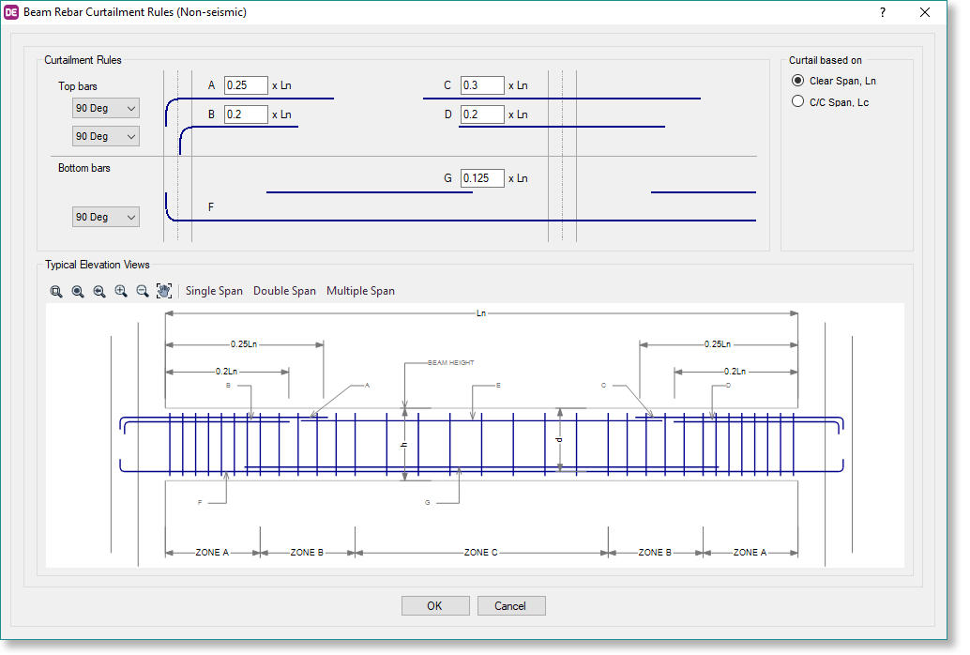Click the Zoom Previous icon
The width and height of the screenshot is (970, 655).
click(x=99, y=291)
